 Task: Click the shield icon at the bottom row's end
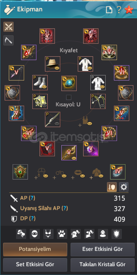pyautogui.click(x=116, y=234)
